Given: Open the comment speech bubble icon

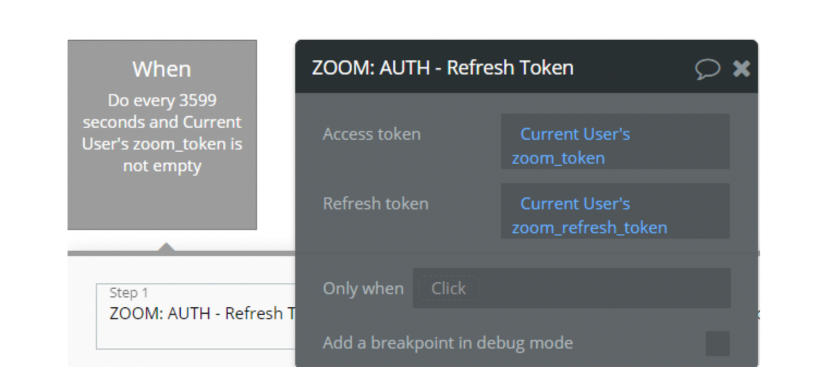Looking at the screenshot, I should click(707, 69).
